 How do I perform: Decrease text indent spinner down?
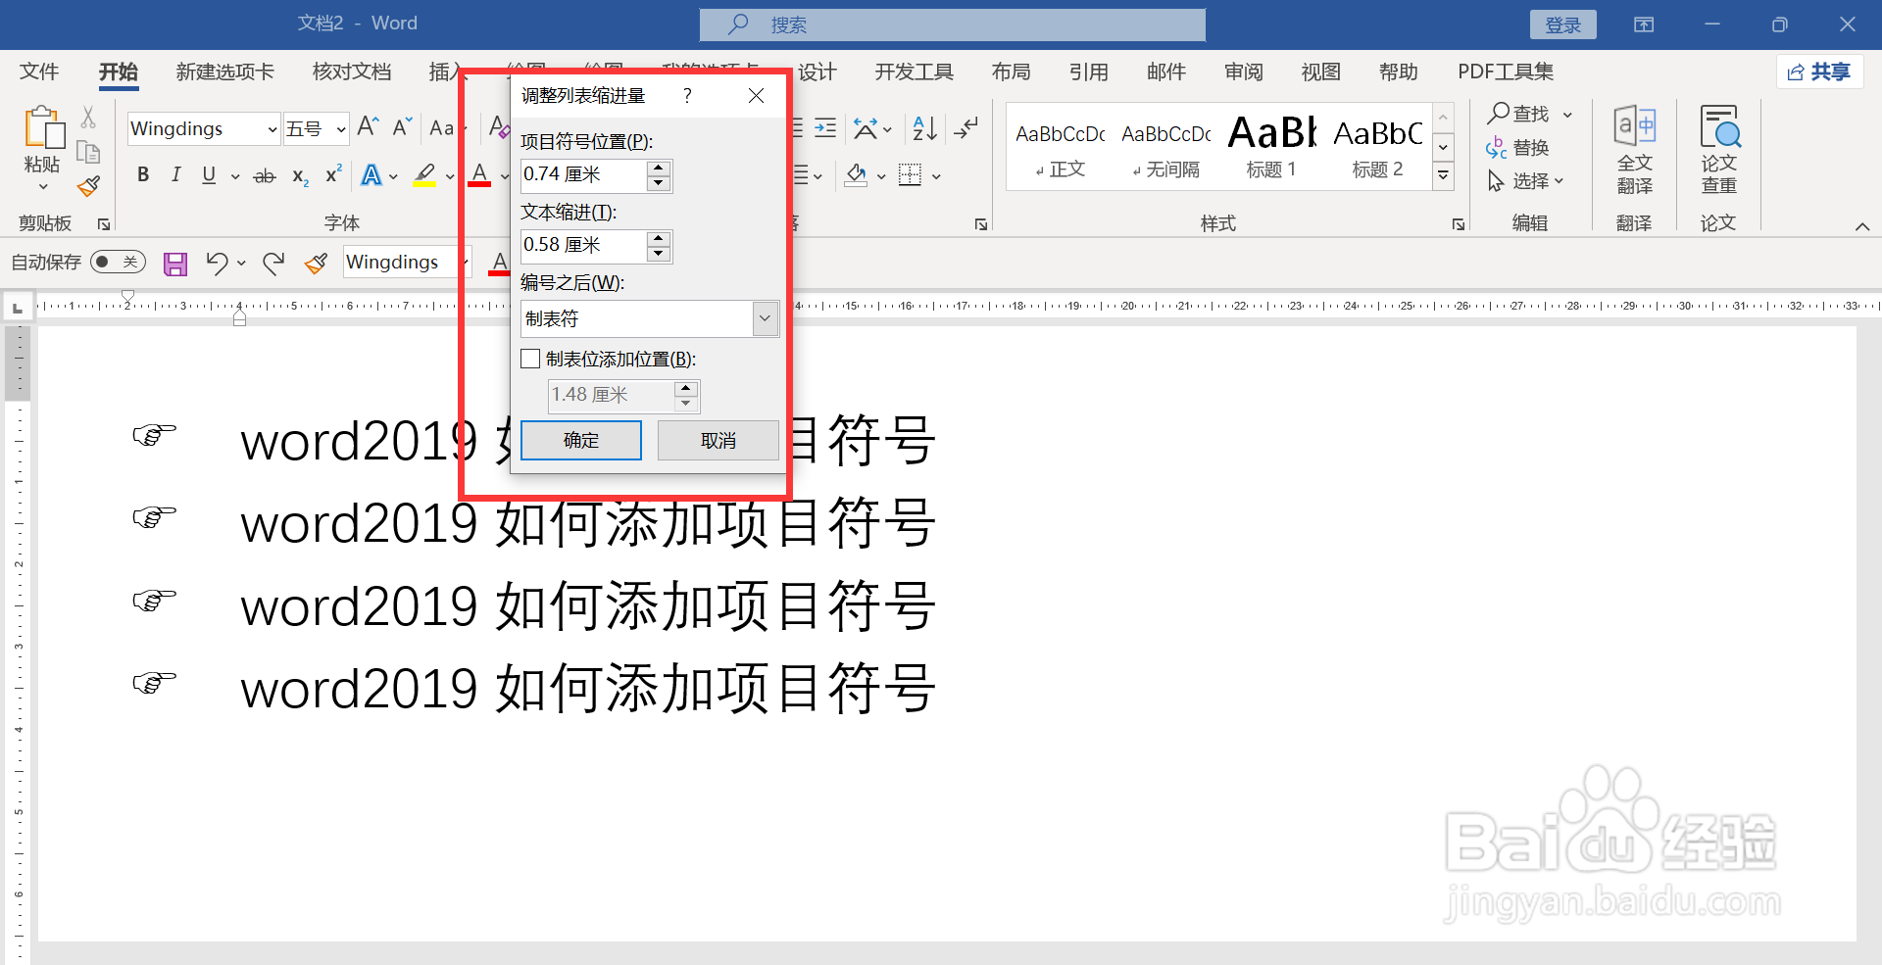659,254
